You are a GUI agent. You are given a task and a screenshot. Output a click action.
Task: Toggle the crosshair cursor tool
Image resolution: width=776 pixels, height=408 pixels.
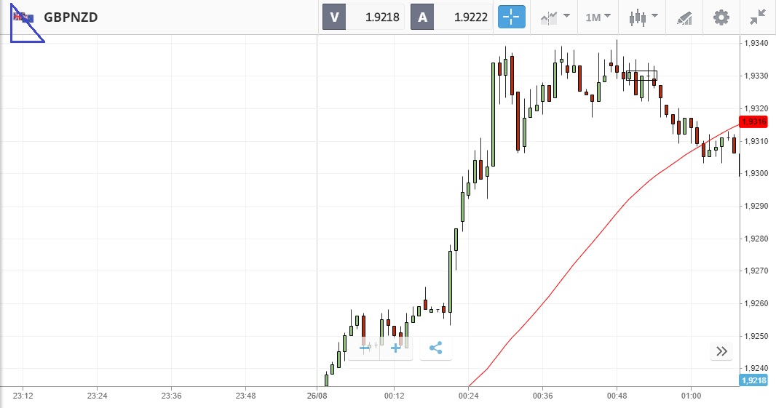click(x=511, y=17)
